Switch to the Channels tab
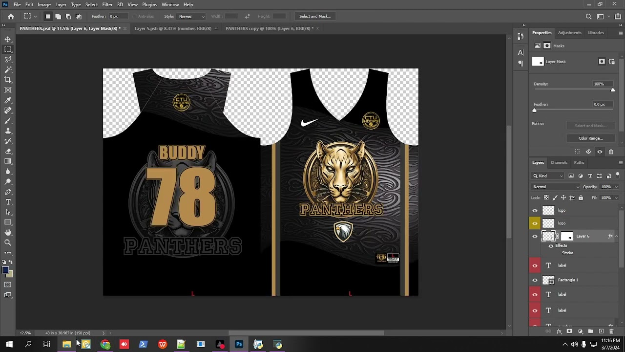 (559, 163)
